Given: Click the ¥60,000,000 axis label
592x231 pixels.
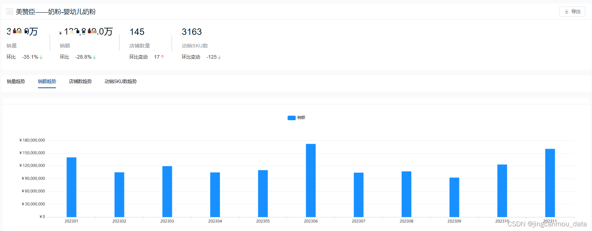Looking at the screenshot, I should point(33,191).
